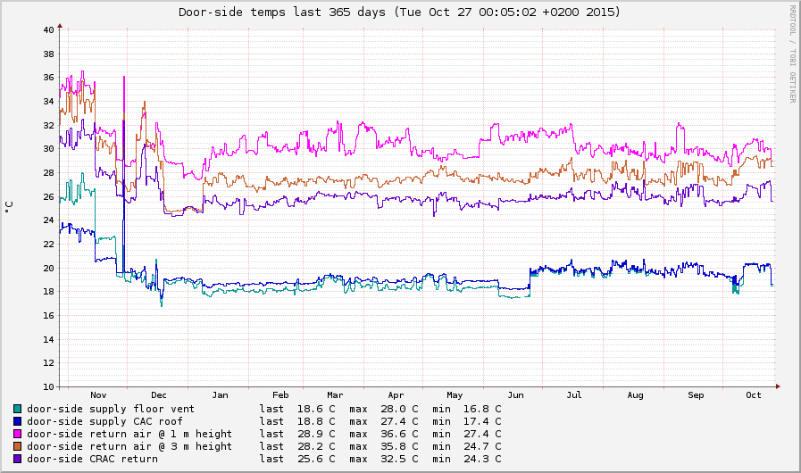Click the 'Aug' month label on x-axis
Image resolution: width=801 pixels, height=473 pixels.
[x=635, y=395]
